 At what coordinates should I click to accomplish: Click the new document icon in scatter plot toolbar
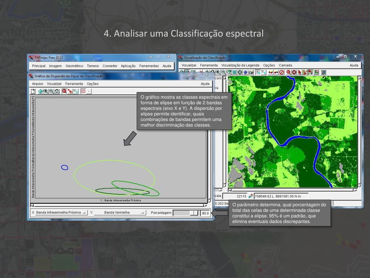pos(33,91)
